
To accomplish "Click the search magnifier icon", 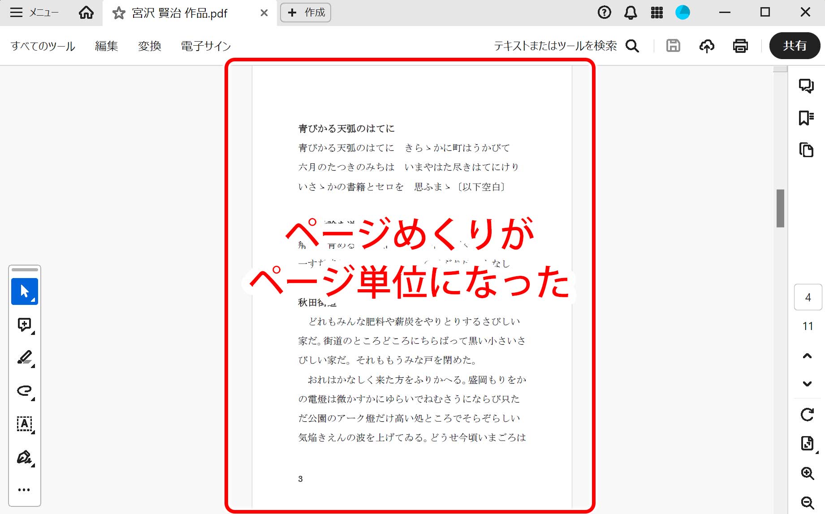I will (632, 46).
